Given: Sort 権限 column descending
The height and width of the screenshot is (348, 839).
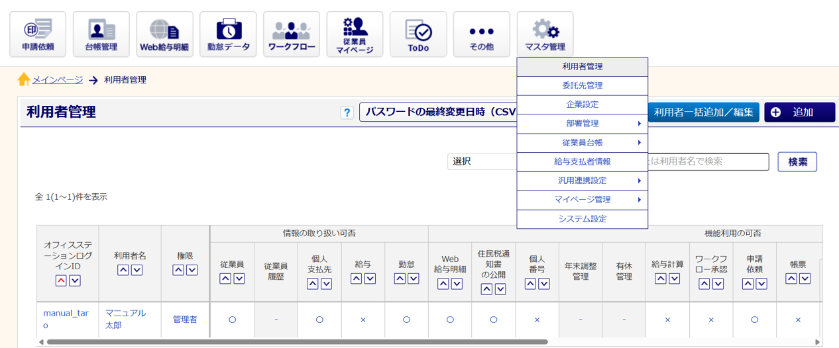Looking at the screenshot, I should [192, 270].
